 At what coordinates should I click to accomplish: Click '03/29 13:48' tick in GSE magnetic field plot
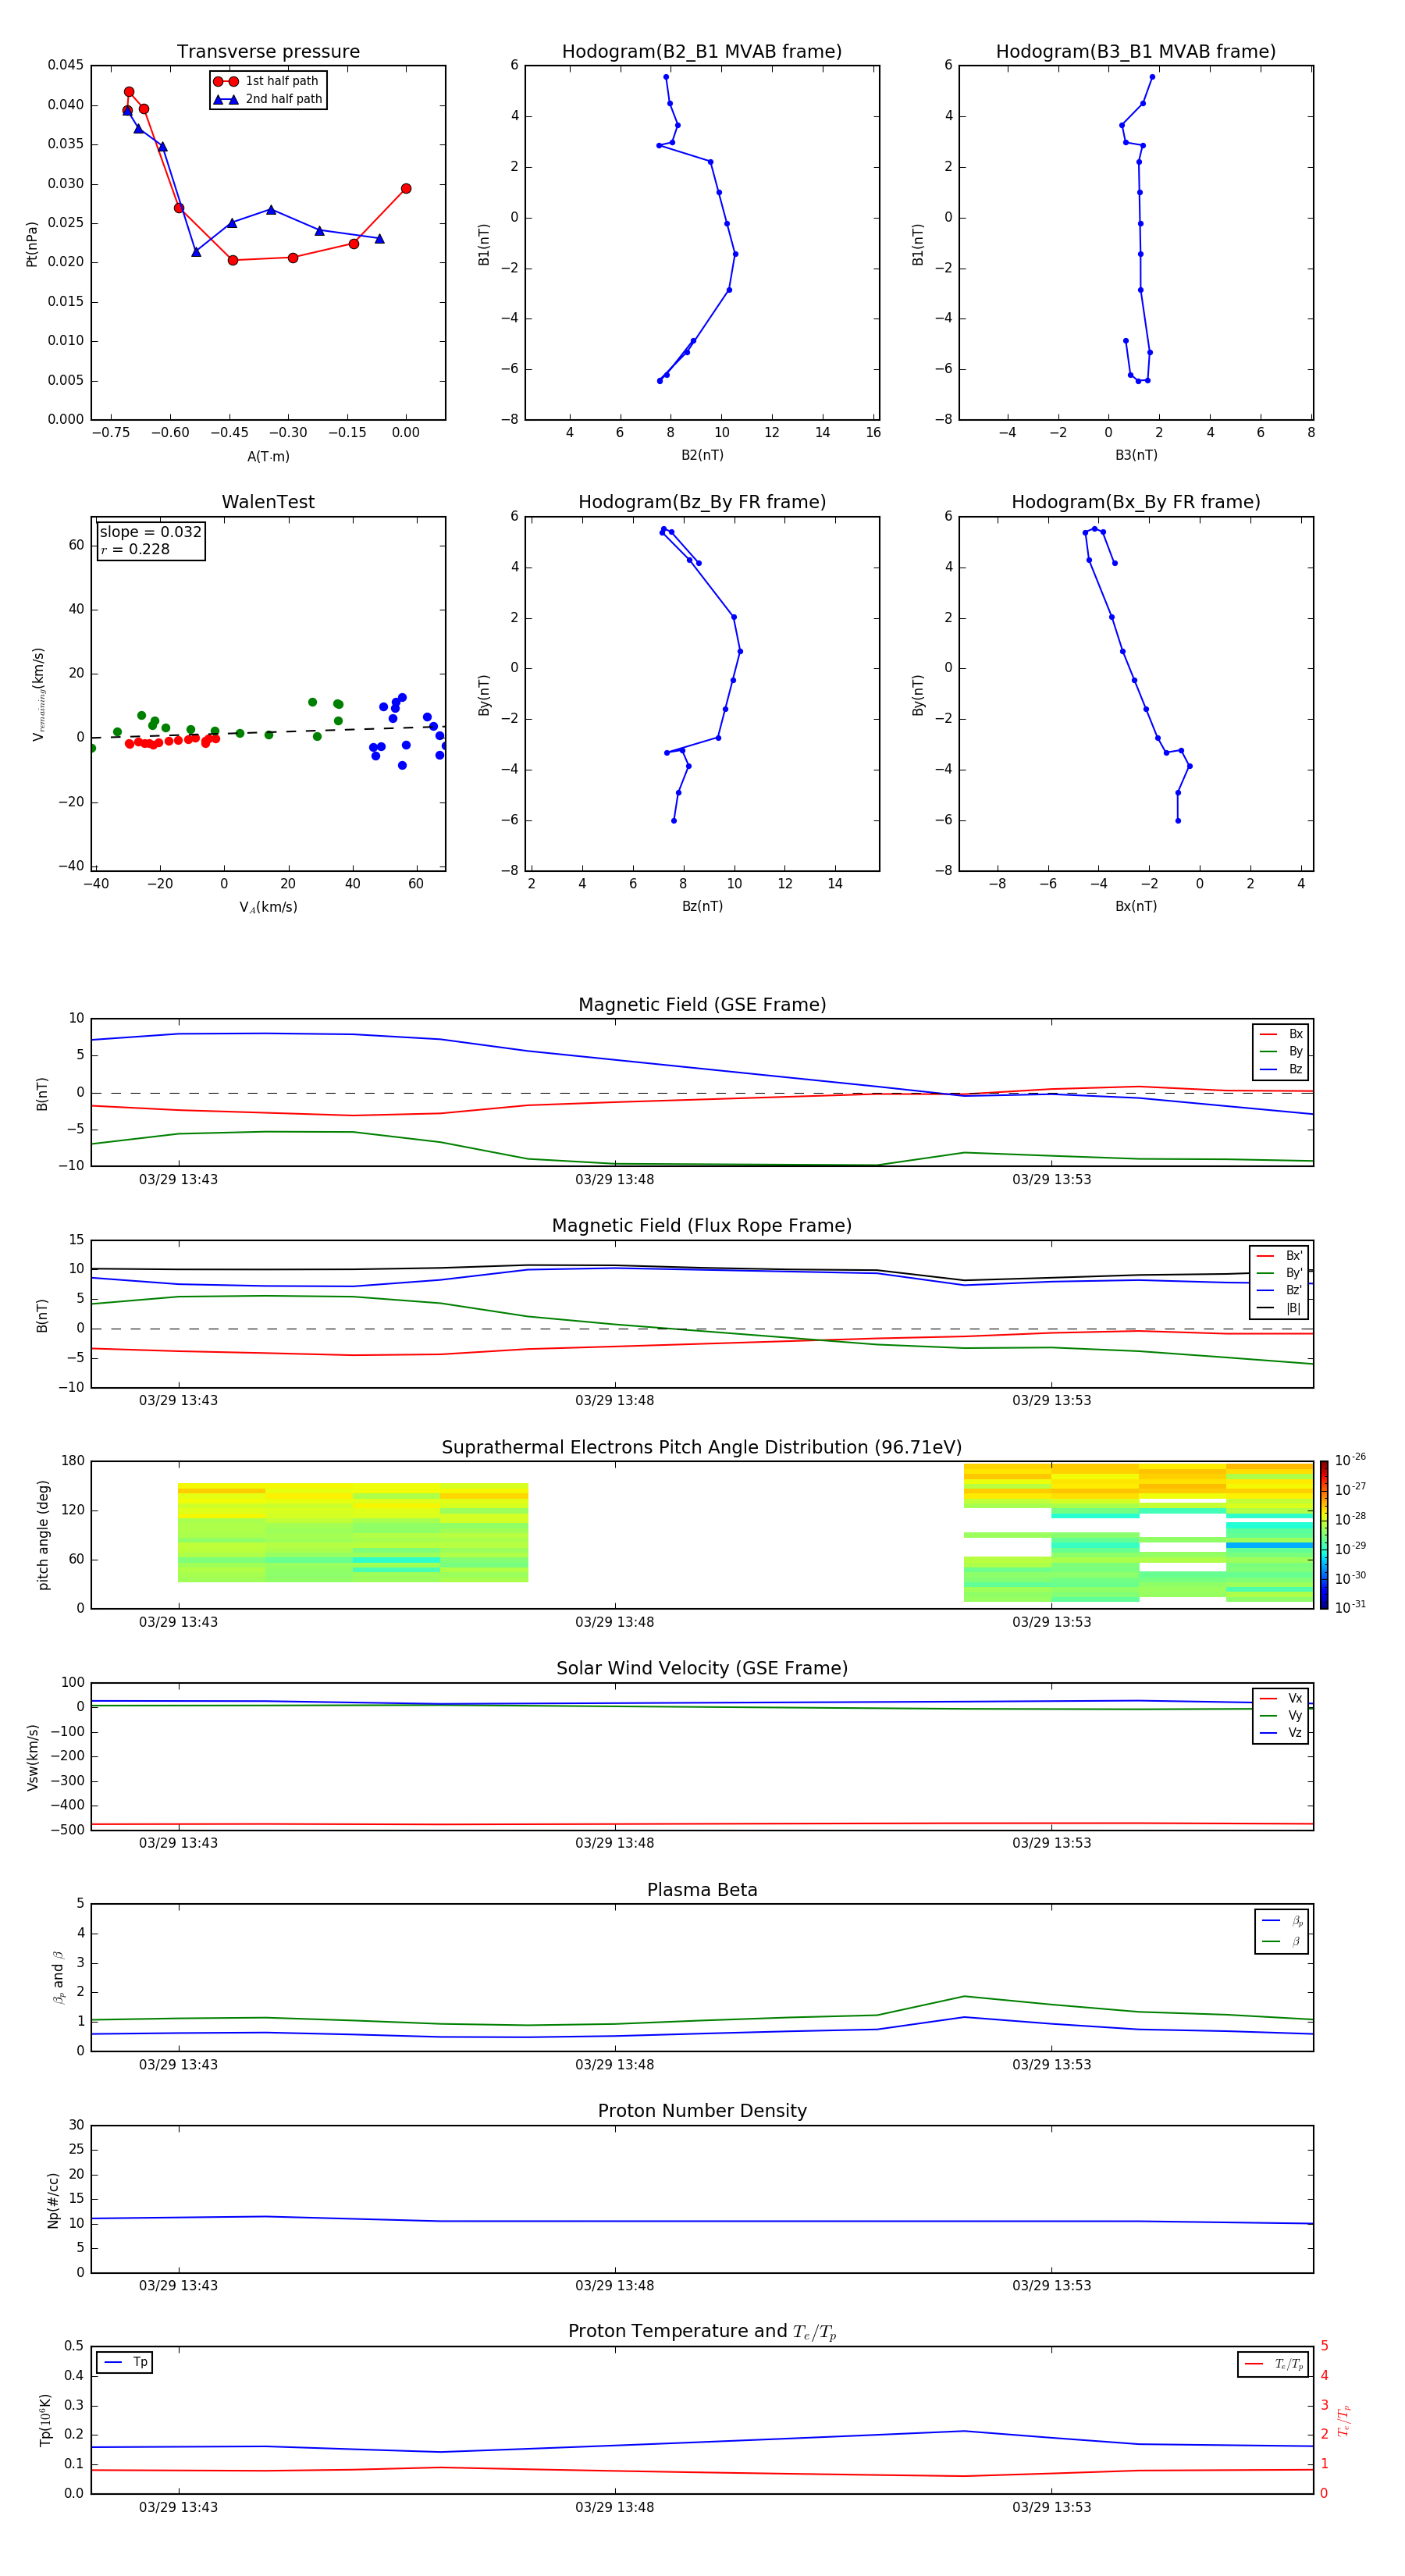pos(614,1179)
